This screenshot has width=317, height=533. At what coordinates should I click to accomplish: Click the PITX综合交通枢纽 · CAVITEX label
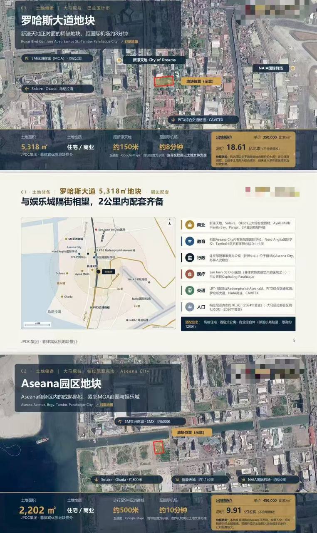pos(203,120)
